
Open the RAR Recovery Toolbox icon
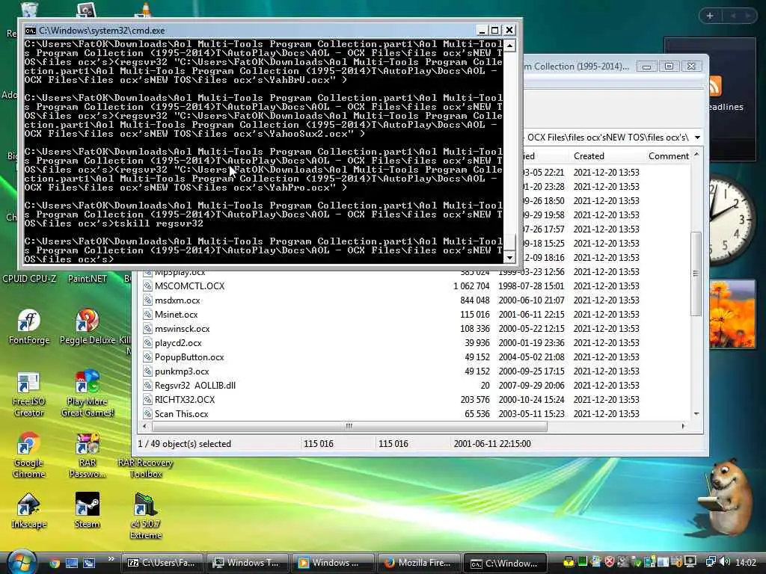tap(146, 468)
